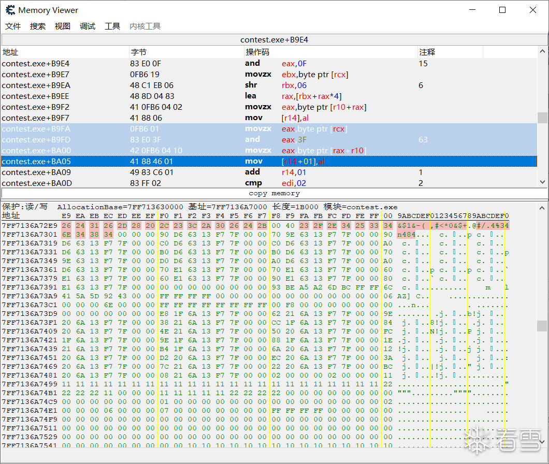Minimize the Memory Viewer window
The height and width of the screenshot is (464, 549).
click(x=472, y=10)
